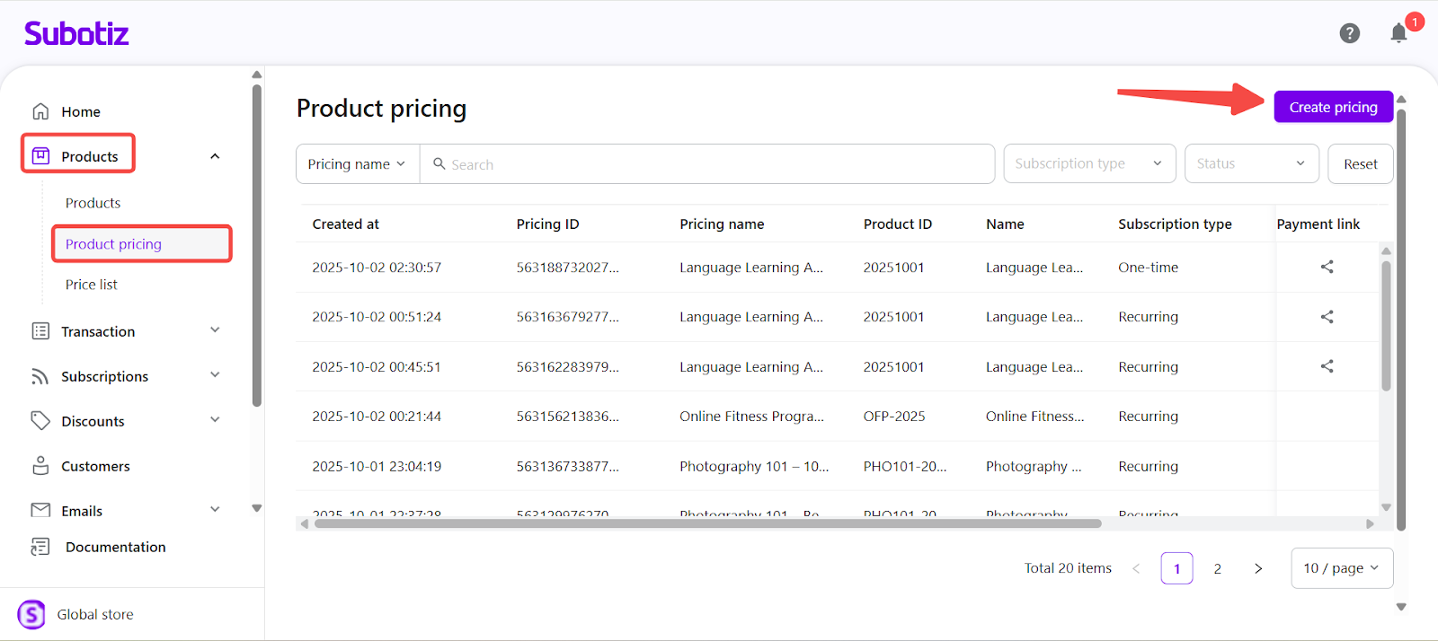This screenshot has width=1438, height=641.
Task: Open the Pricing name search field selector
Action: click(357, 164)
